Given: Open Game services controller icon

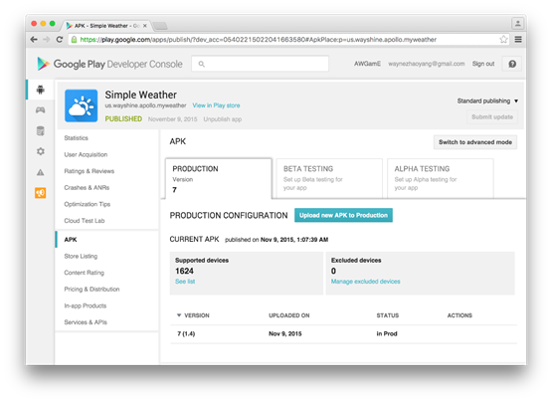Looking at the screenshot, I should click(41, 109).
